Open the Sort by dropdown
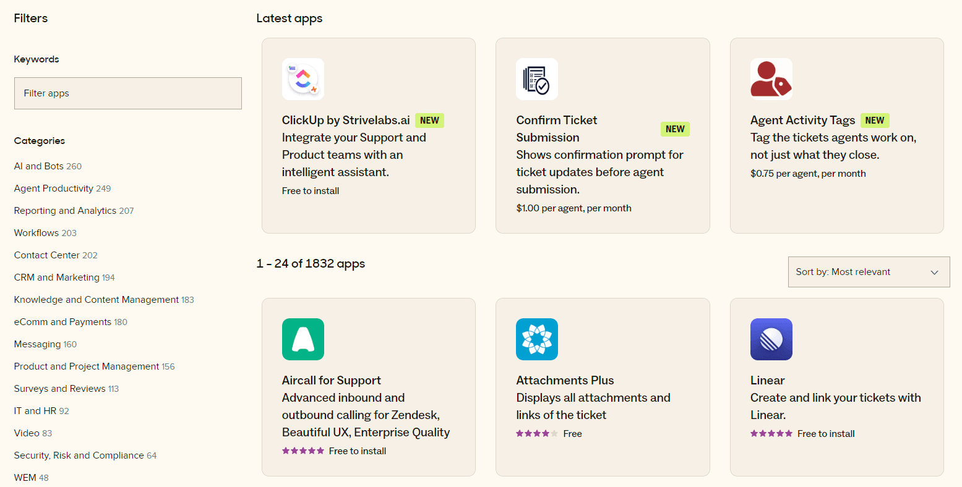 pyautogui.click(x=869, y=272)
